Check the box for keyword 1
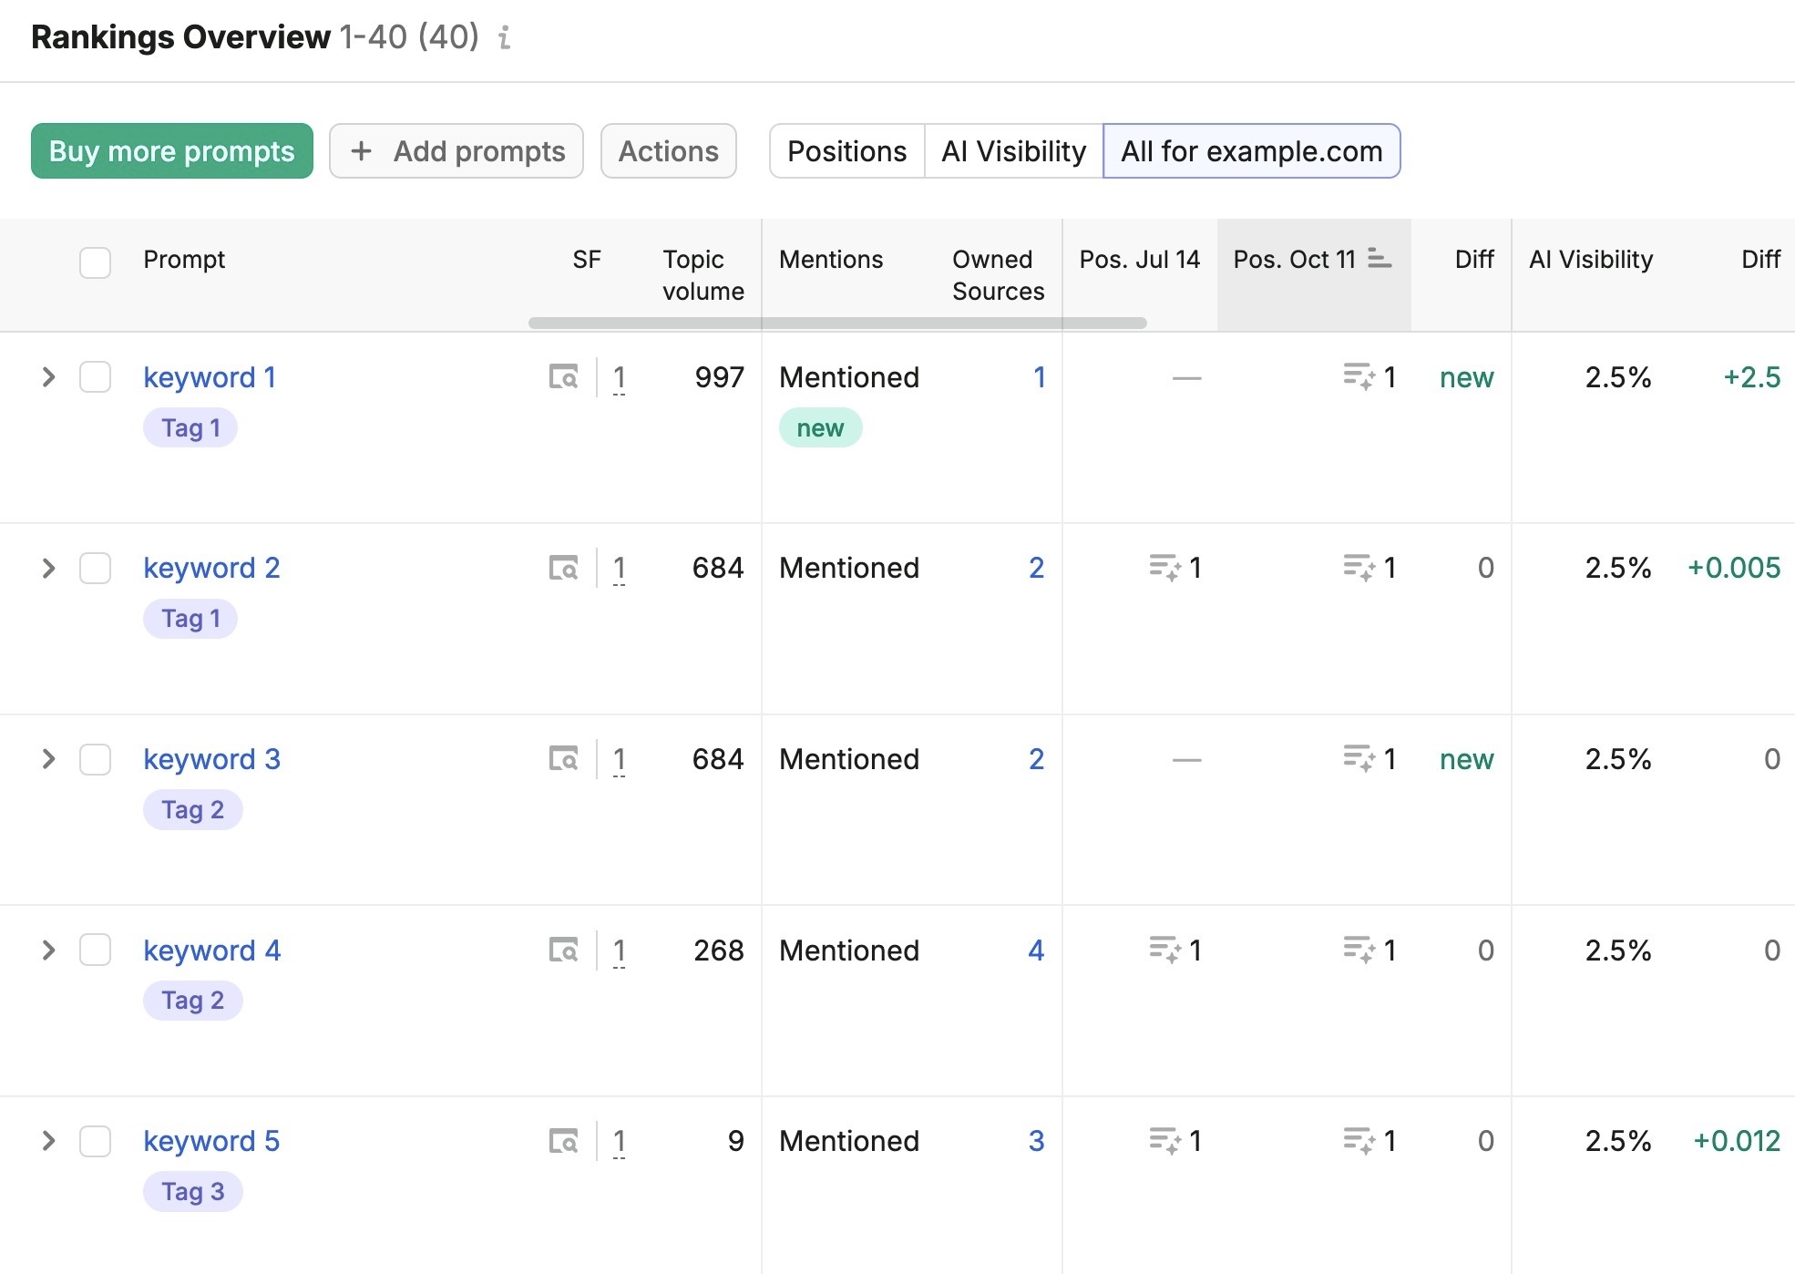The image size is (1795, 1274). 95,376
